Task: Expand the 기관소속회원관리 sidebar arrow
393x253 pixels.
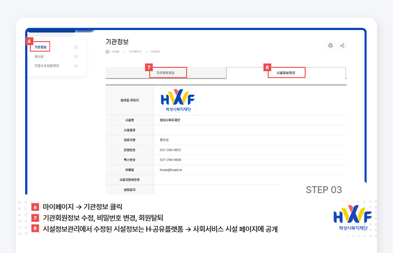Action: click(x=76, y=66)
